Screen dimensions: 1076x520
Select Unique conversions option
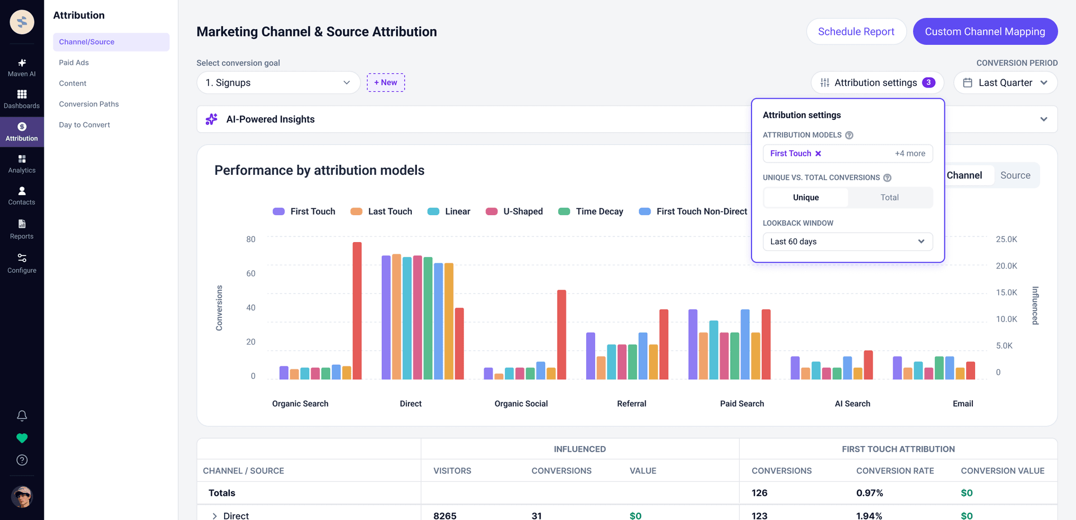click(806, 197)
